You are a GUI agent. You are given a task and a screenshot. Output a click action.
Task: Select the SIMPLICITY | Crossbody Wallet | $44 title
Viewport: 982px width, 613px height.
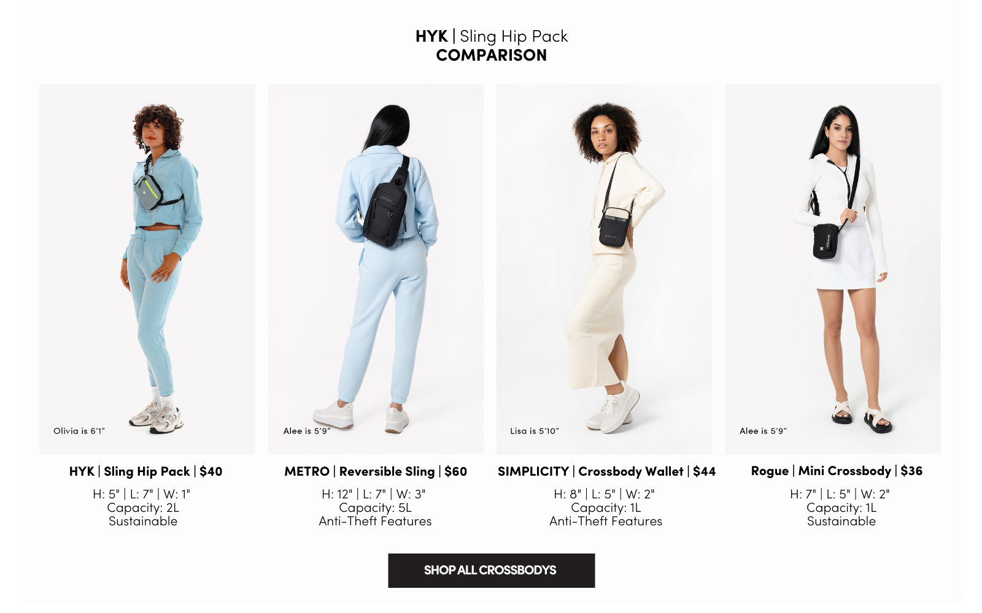[606, 471]
